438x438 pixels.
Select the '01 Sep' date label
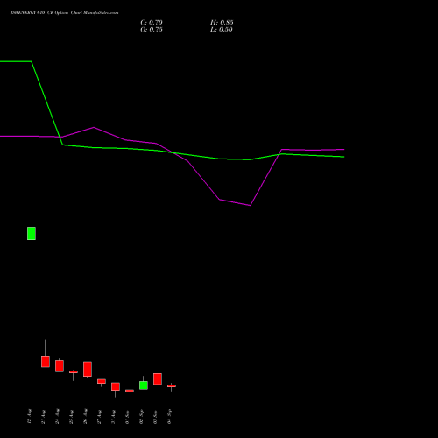127,417
